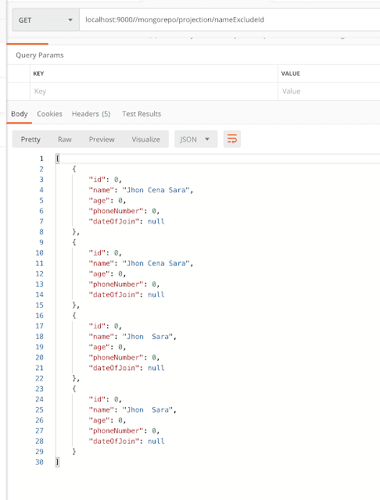The width and height of the screenshot is (380, 500).
Task: Click the "Jhon Sara" name on line 18
Action: (x=148, y=337)
